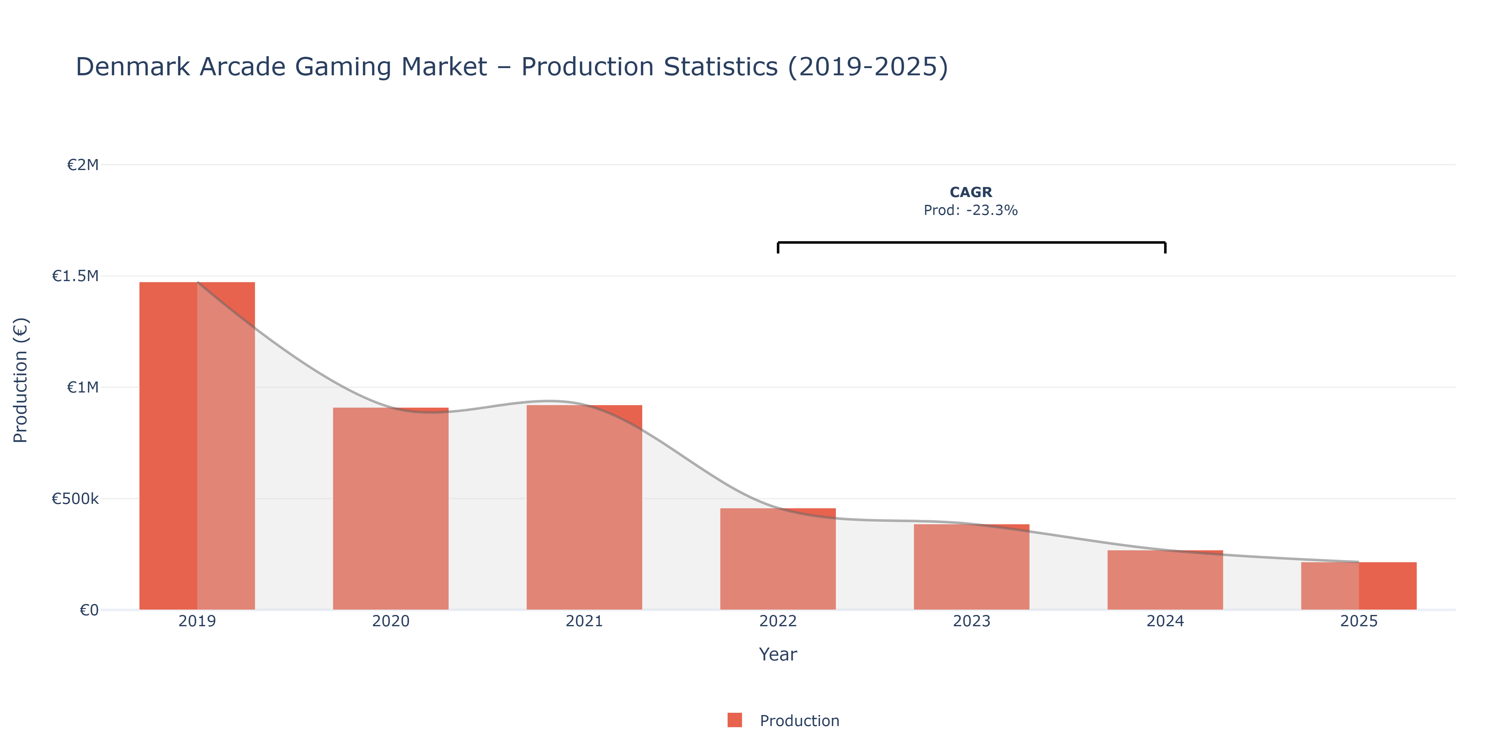Click the 'Production (€)' y-axis title
1506x753 pixels.
(x=20, y=381)
